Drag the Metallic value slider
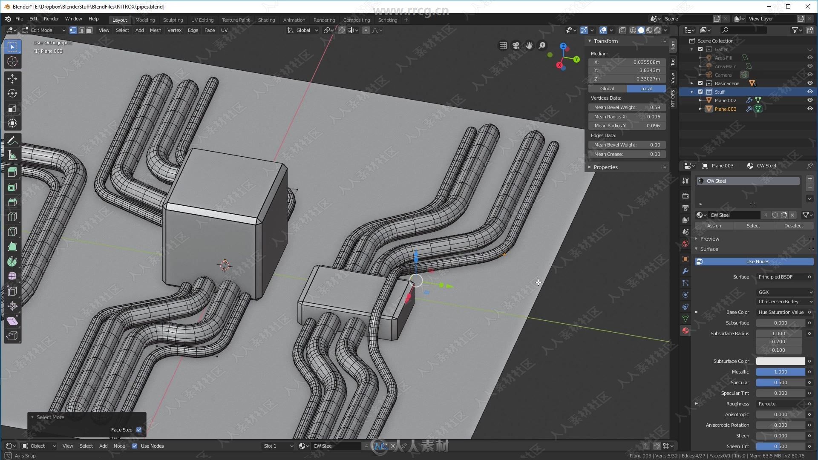The height and width of the screenshot is (460, 818). 781,371
